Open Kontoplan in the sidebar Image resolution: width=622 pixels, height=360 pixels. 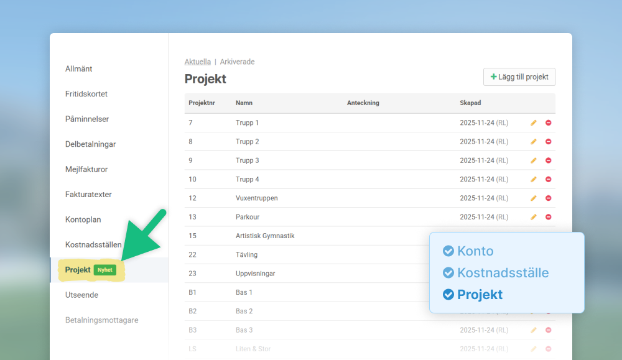tap(83, 219)
